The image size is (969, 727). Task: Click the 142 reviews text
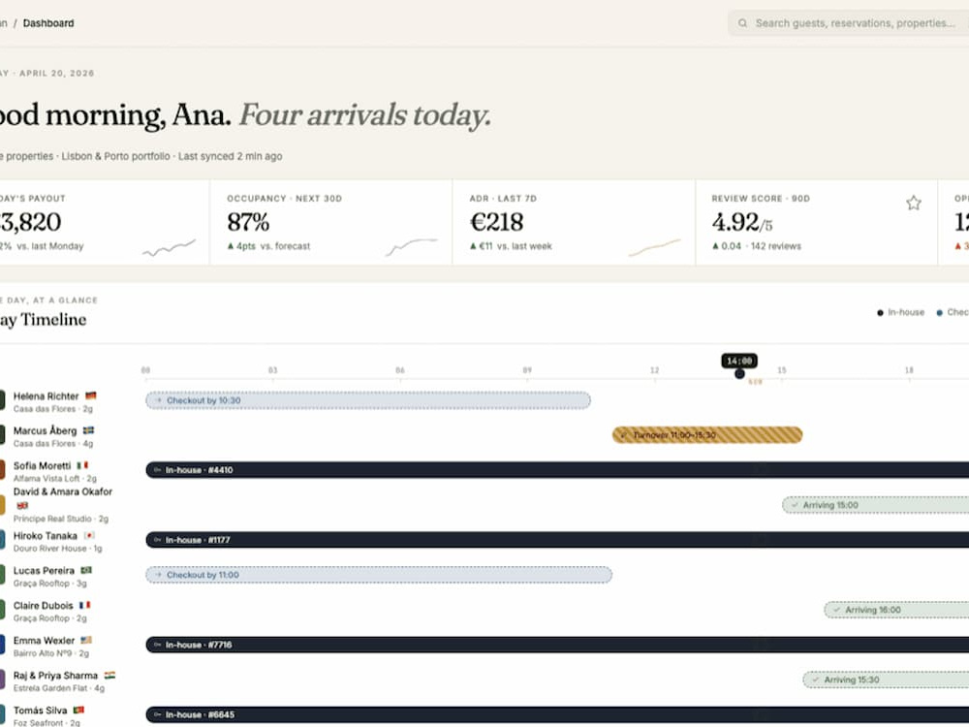[x=775, y=246]
